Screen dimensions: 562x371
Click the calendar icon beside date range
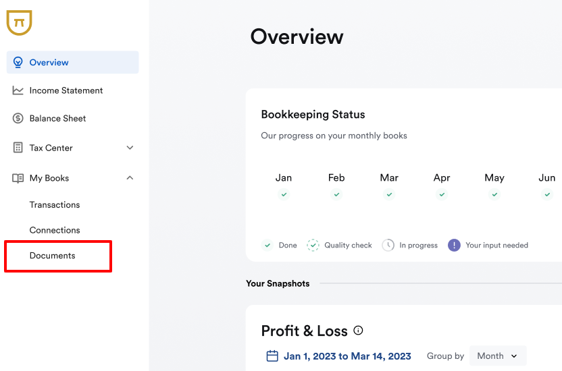pyautogui.click(x=272, y=356)
